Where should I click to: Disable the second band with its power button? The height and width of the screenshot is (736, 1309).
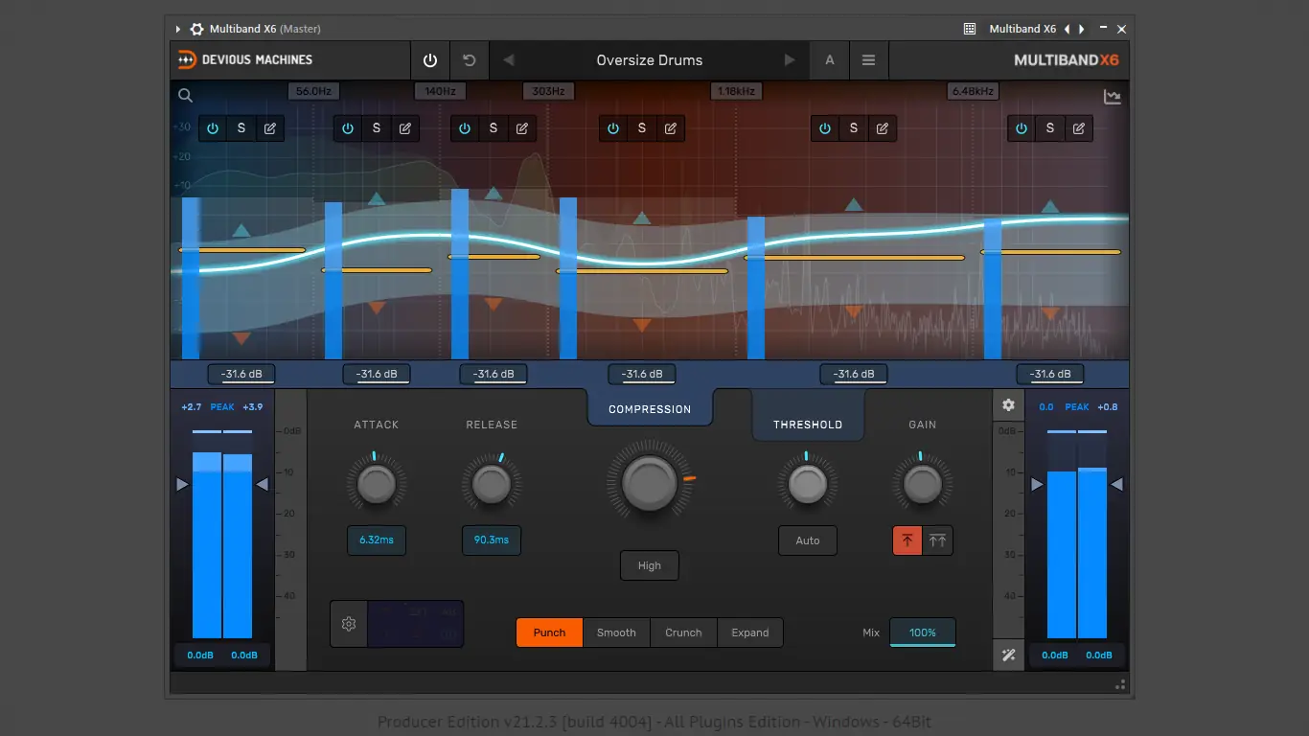coord(348,128)
